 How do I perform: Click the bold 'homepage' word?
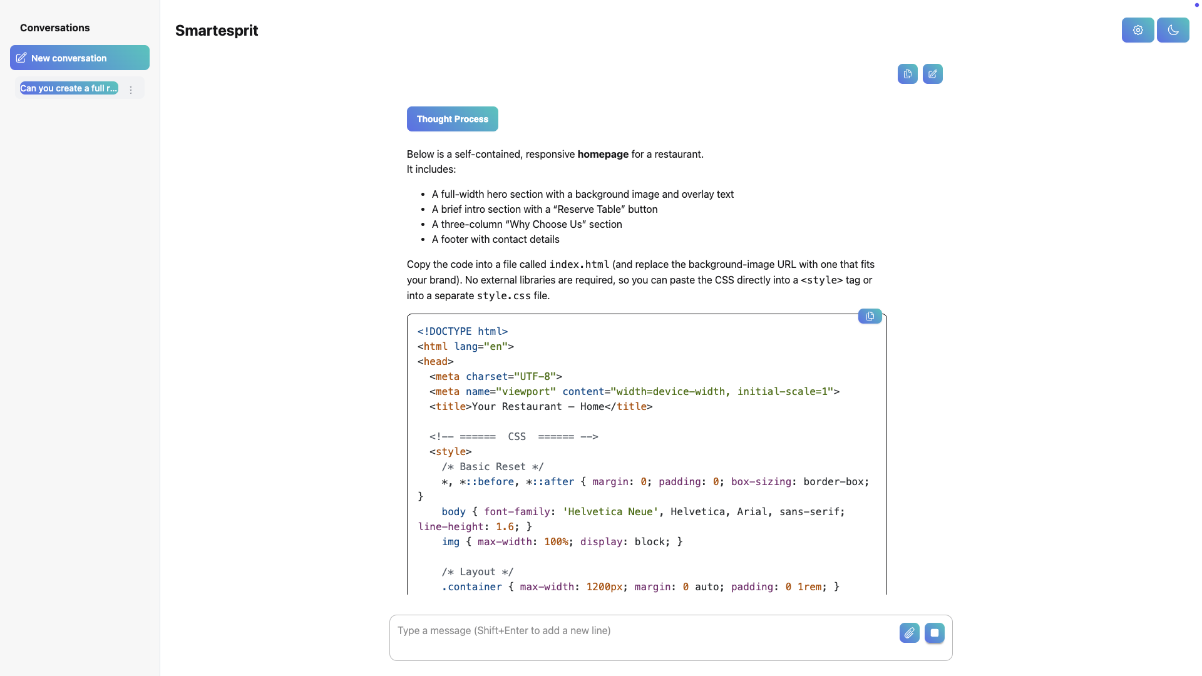click(x=602, y=154)
